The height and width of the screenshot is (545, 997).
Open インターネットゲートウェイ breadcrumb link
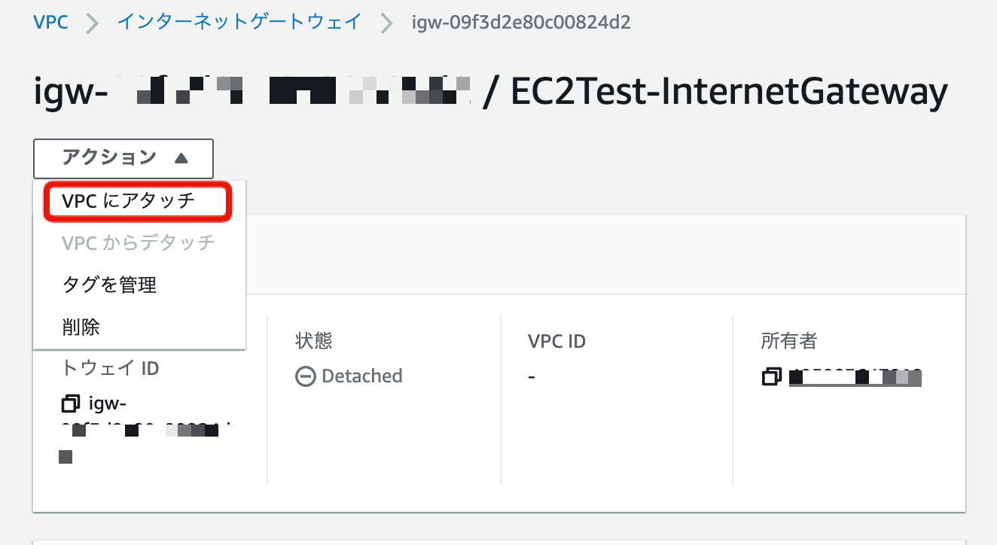click(x=239, y=22)
